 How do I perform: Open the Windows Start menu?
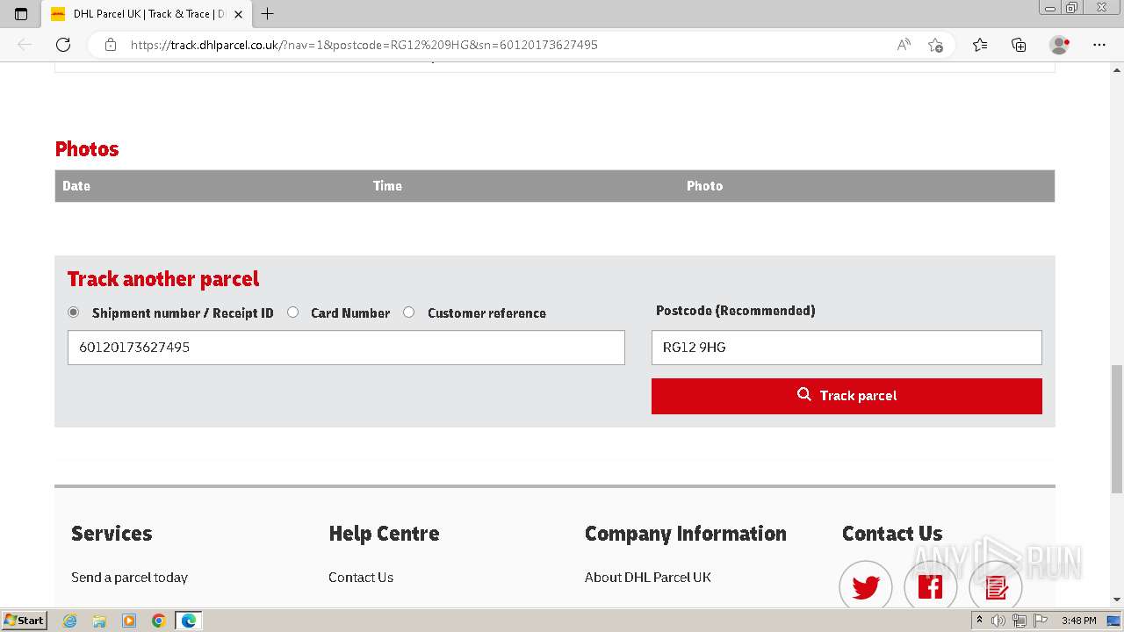coord(25,621)
